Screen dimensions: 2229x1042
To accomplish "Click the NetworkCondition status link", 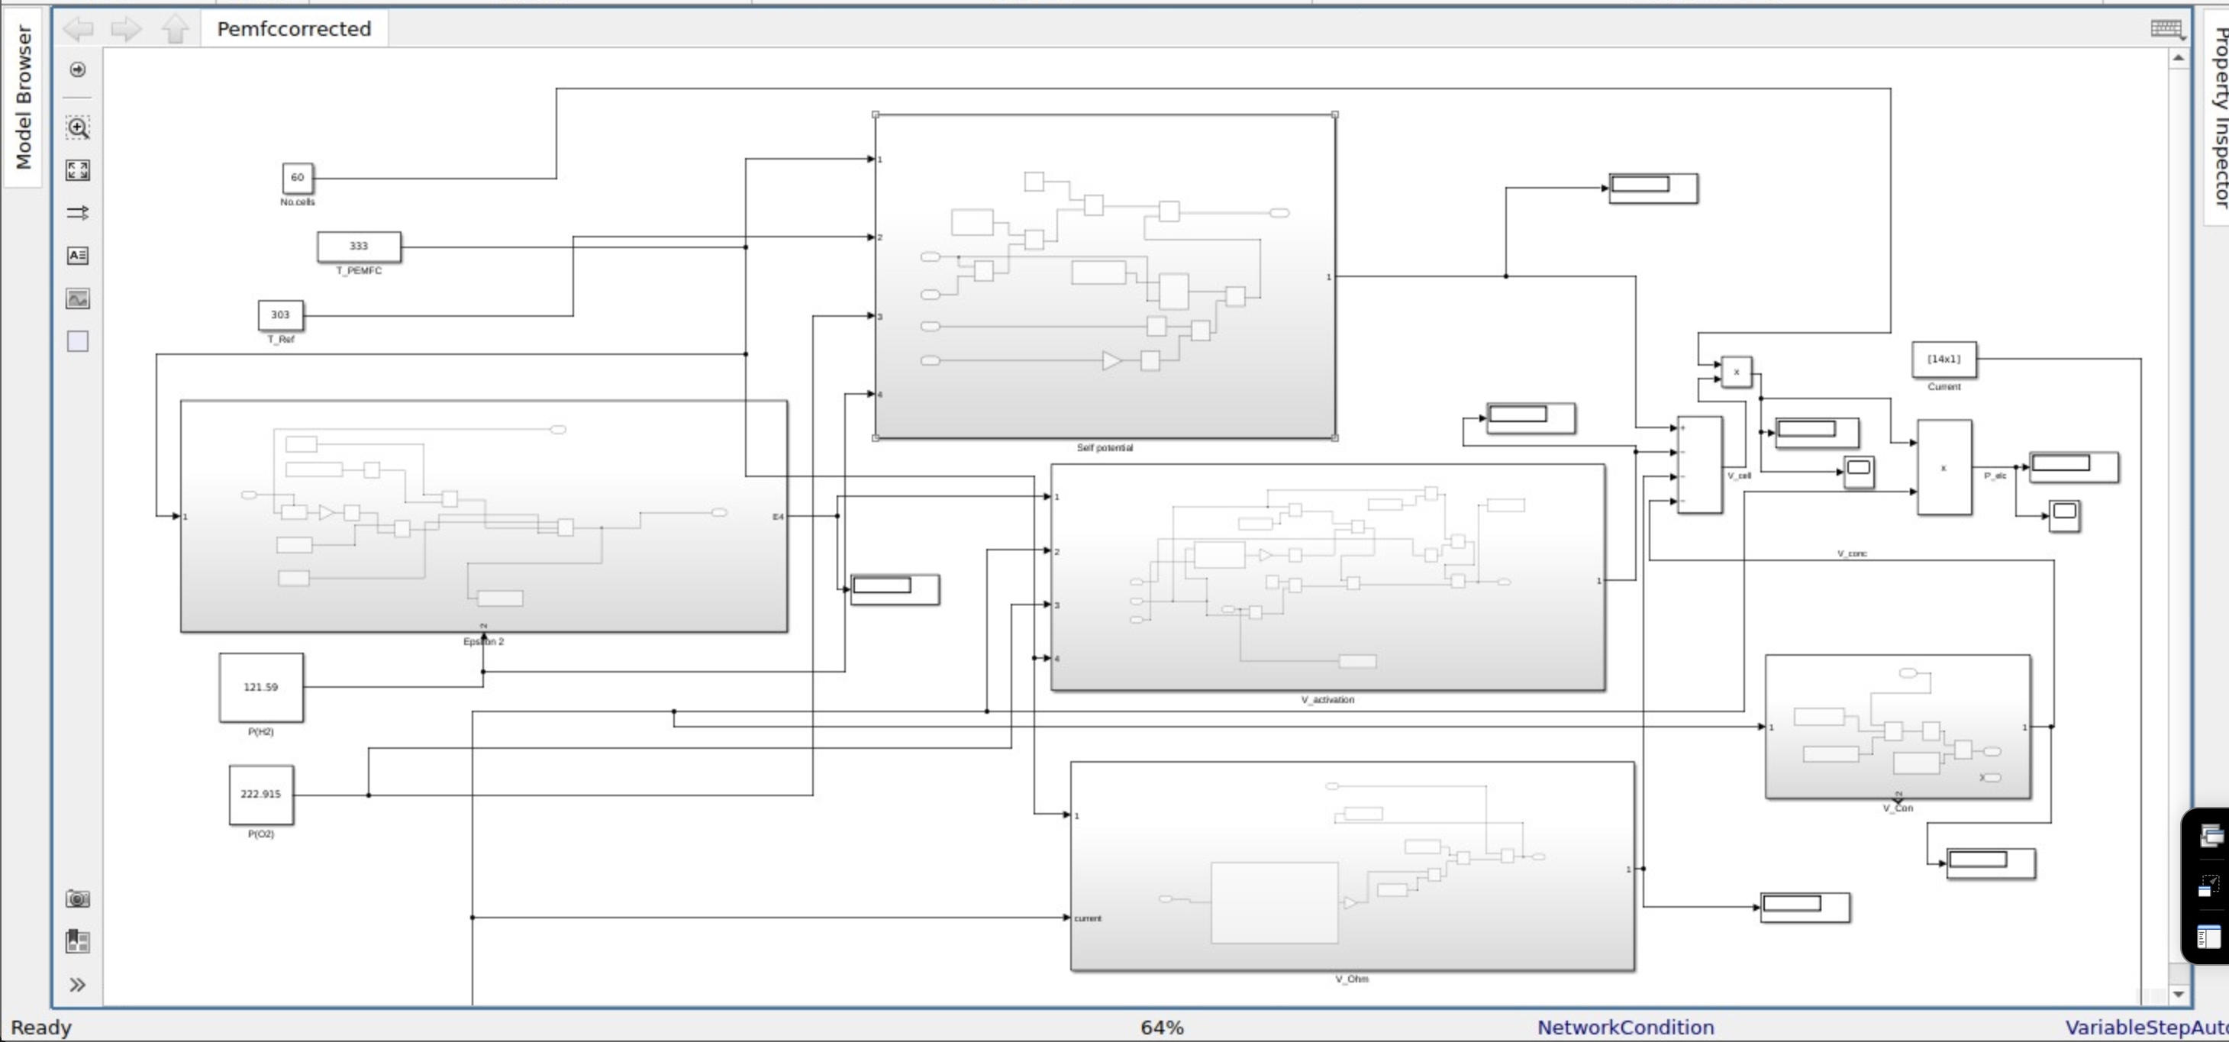I will 1625,1027.
